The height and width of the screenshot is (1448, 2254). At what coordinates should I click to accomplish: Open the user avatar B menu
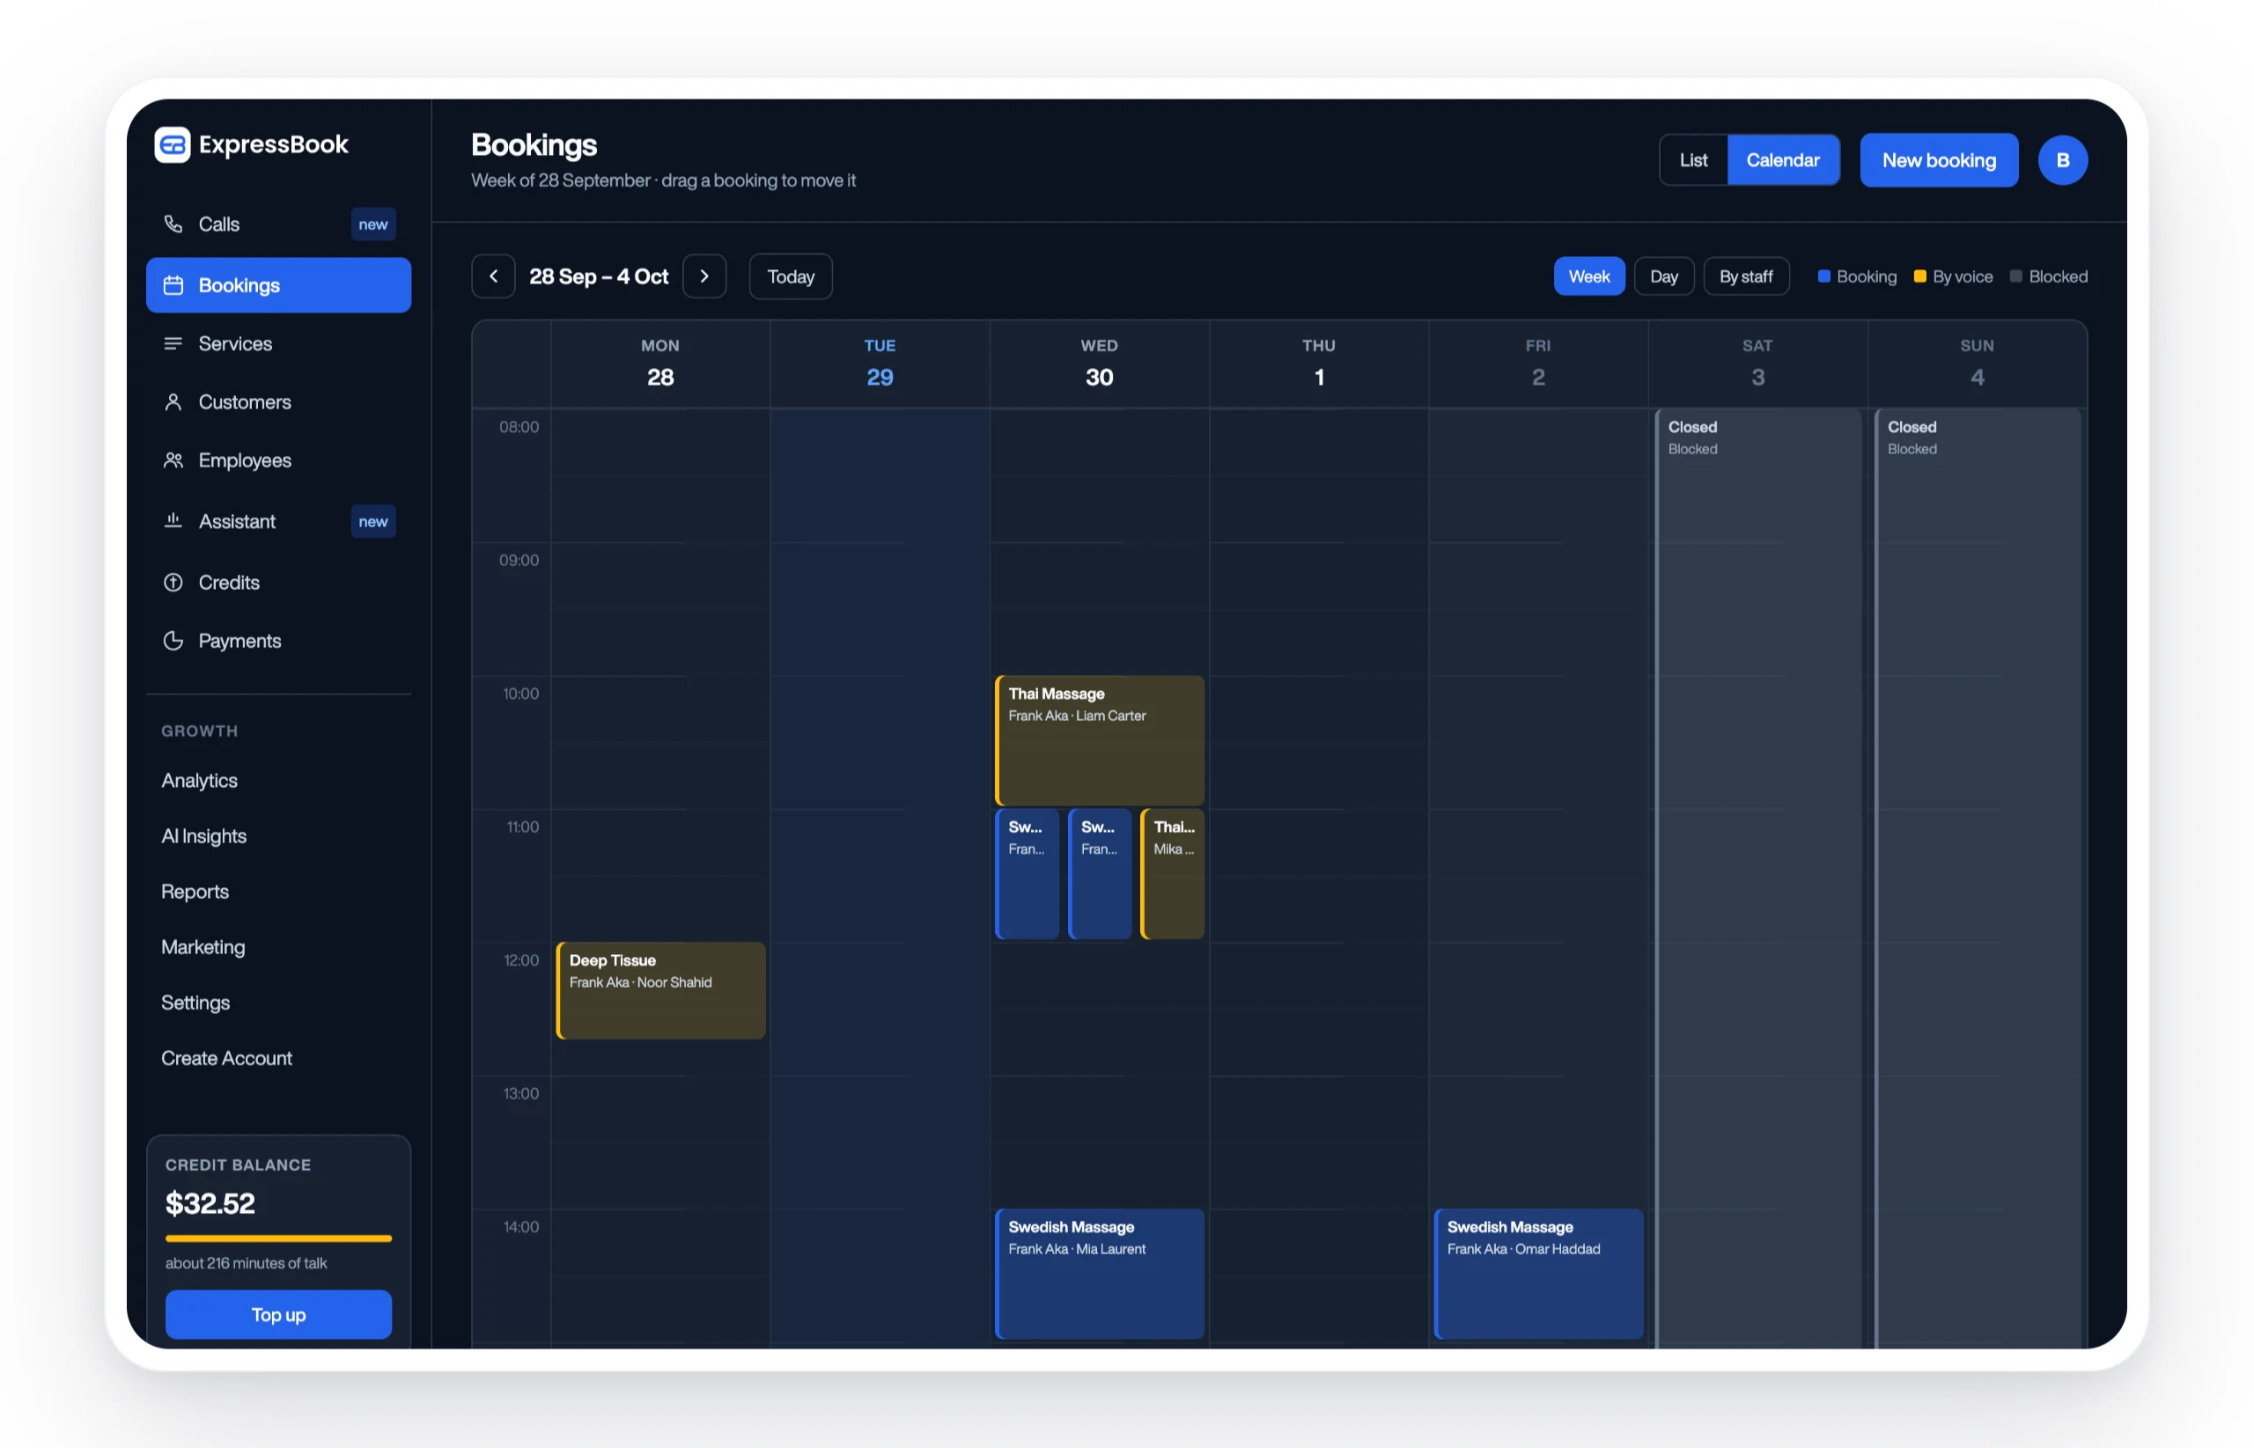tap(2062, 160)
